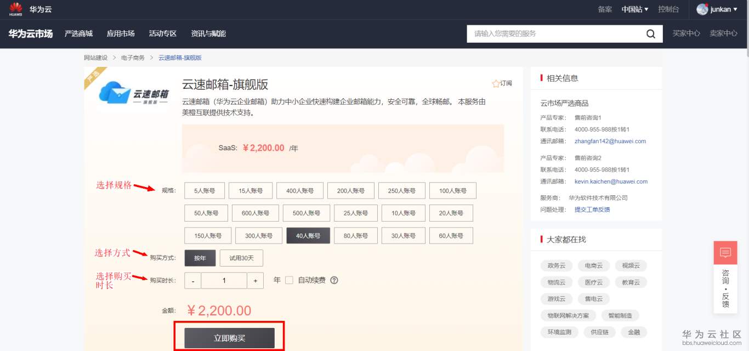
Task: Choose the 试用30天 trial option
Action: click(x=241, y=258)
